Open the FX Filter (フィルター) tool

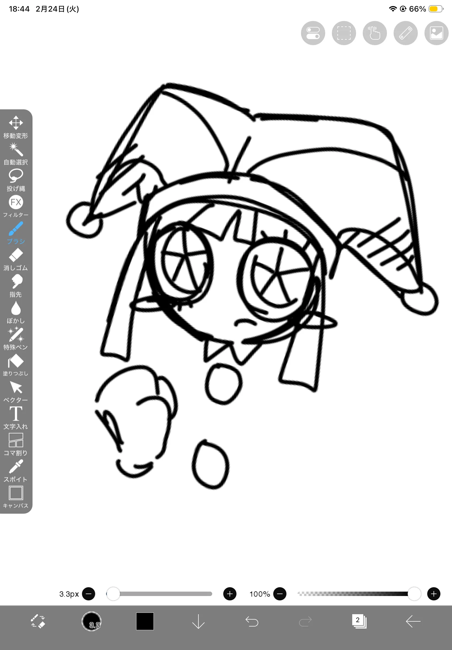(x=16, y=206)
